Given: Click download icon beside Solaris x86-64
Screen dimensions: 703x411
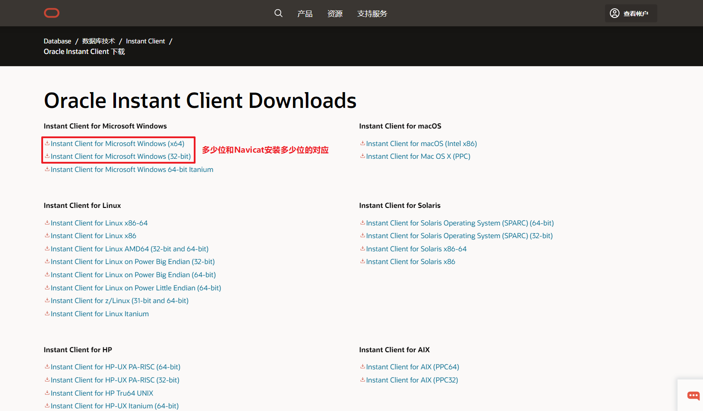Looking at the screenshot, I should (x=362, y=248).
